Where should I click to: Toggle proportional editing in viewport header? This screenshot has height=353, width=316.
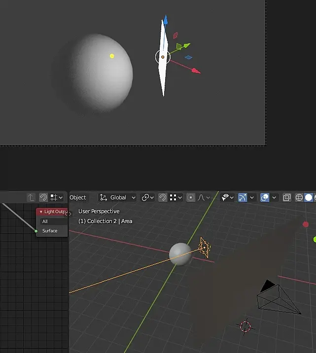click(191, 197)
